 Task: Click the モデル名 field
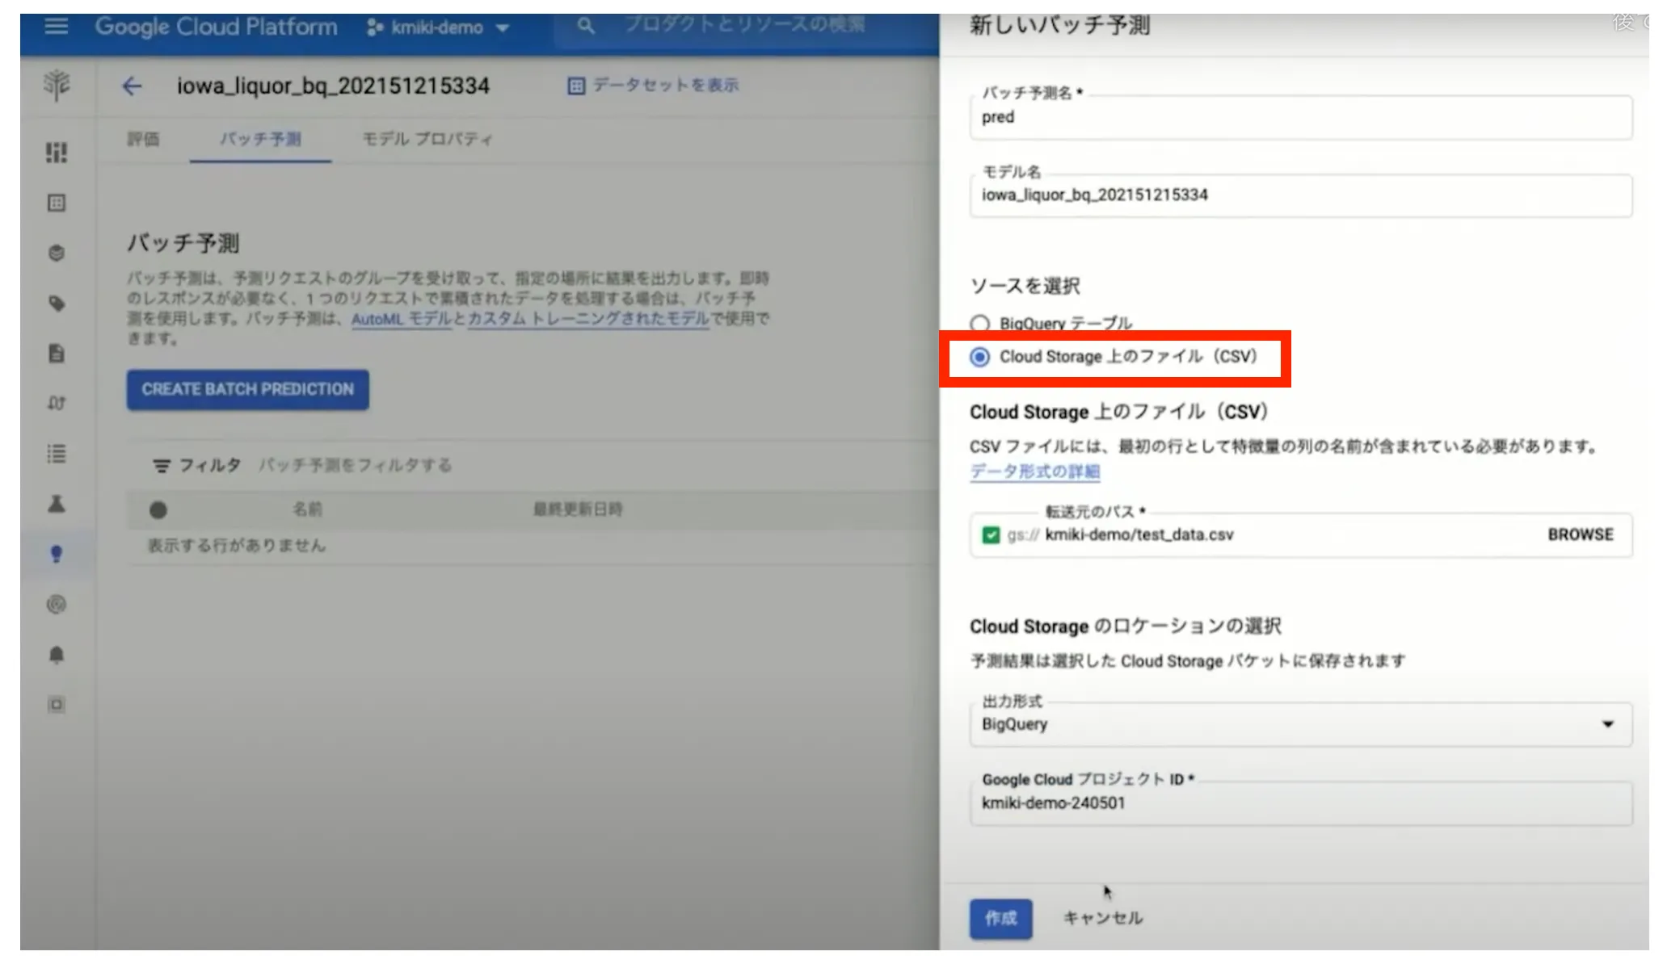[x=1300, y=195]
